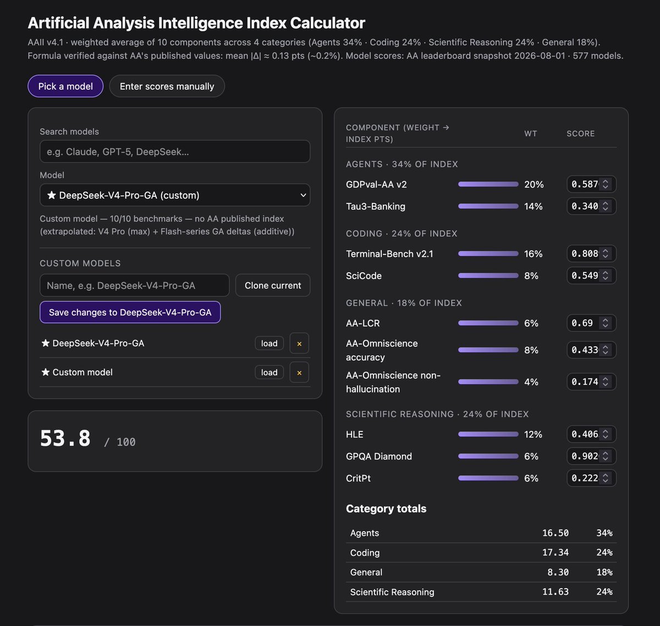Click the SciCode weight bar

(x=488, y=275)
